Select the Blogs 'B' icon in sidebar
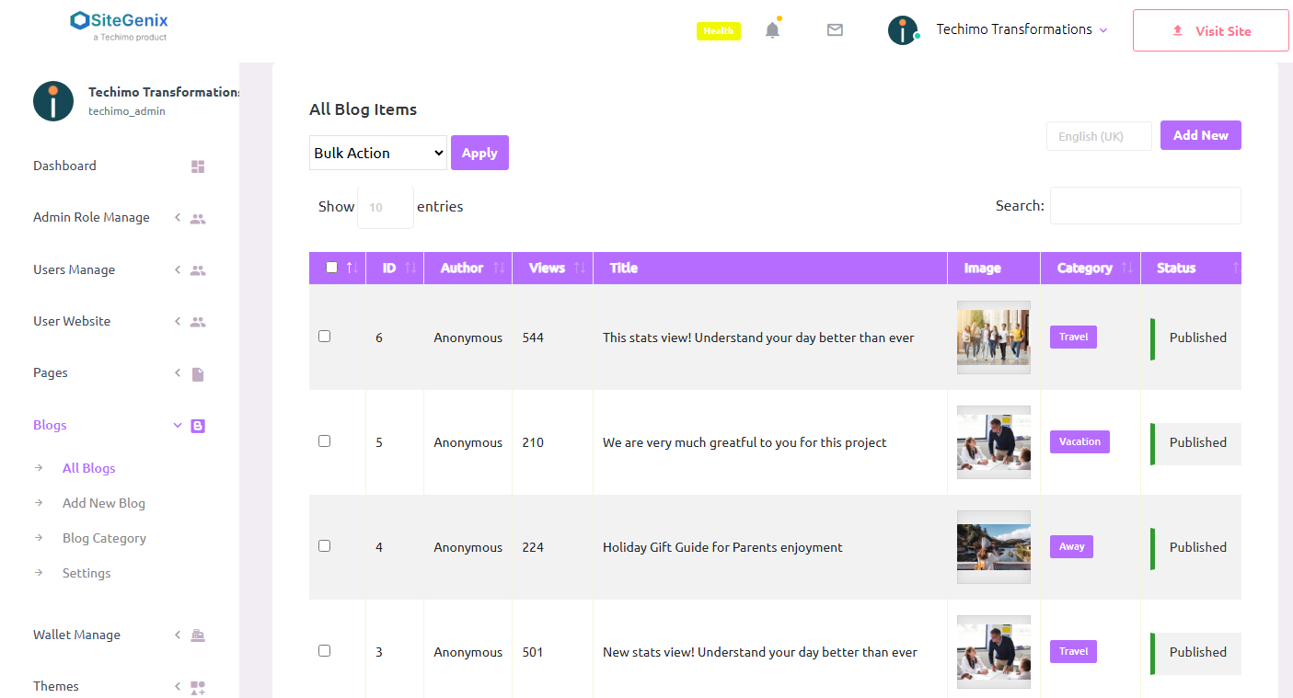The height and width of the screenshot is (698, 1293). point(198,425)
